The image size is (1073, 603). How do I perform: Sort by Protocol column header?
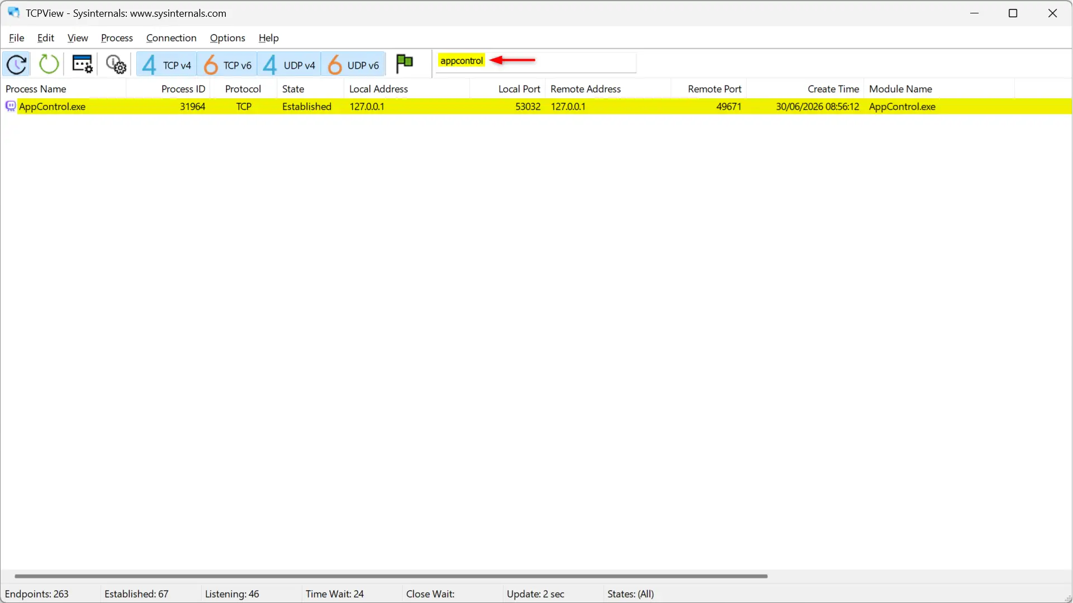pos(243,89)
